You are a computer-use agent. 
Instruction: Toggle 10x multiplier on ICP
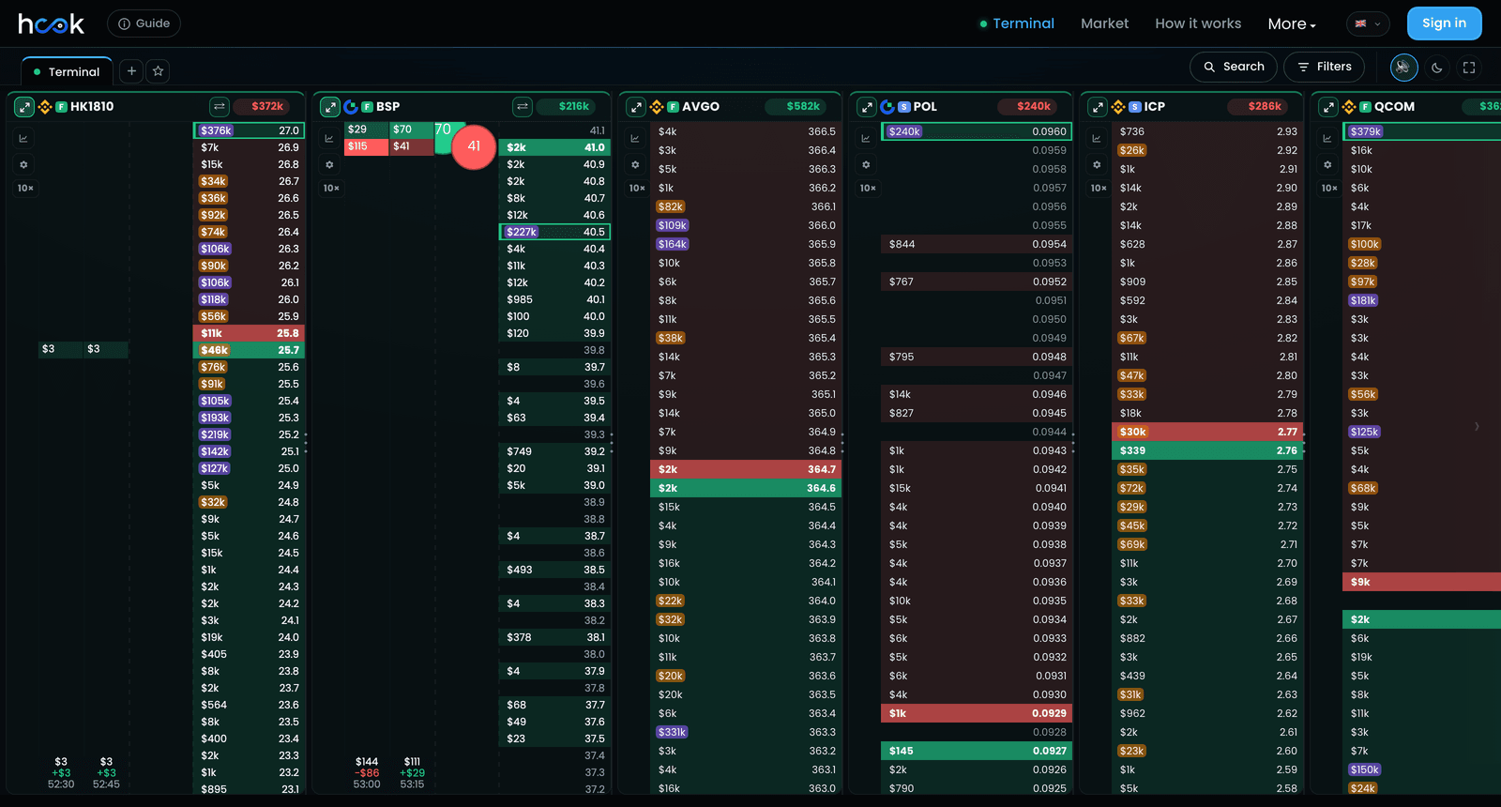(1099, 189)
